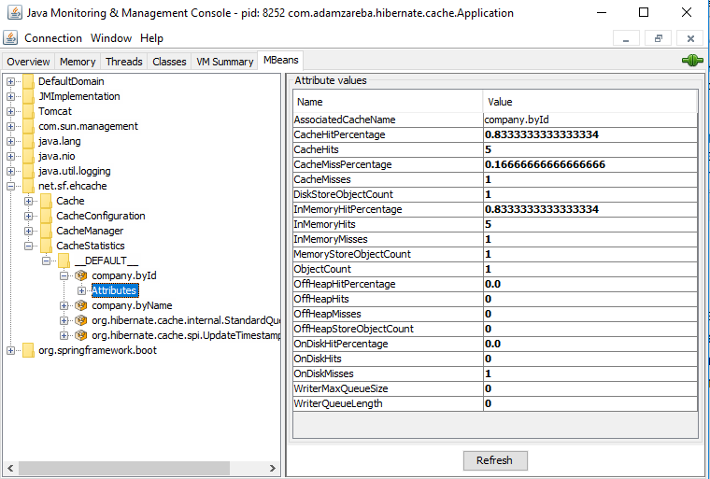Click the CacheManager folder icon
This screenshot has height=479, width=710.
click(46, 231)
